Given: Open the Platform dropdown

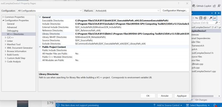Looking at the screenshot, I should click(x=127, y=11).
